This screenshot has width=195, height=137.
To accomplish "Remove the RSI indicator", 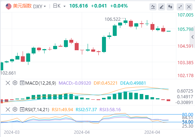I will click(x=8, y=109).
